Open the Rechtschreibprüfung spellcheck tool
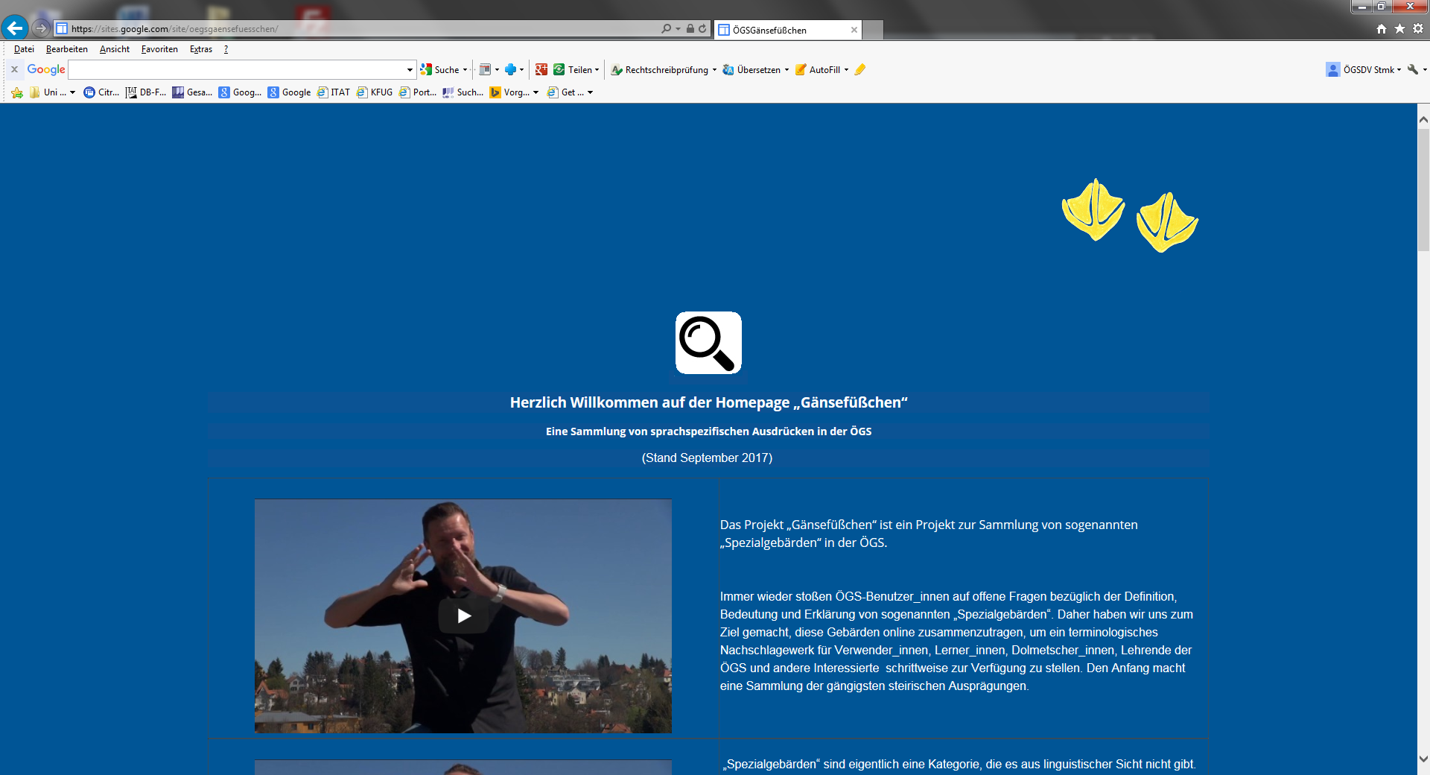 pos(660,69)
